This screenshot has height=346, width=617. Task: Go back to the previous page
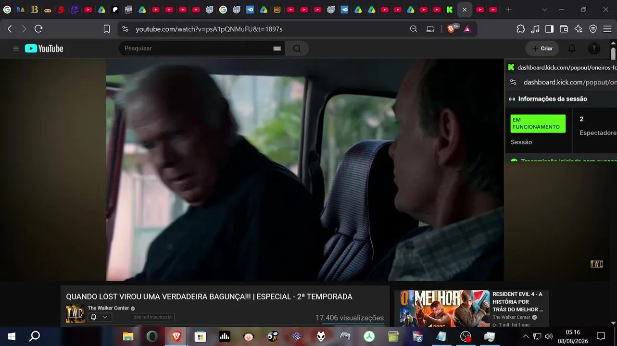[10, 29]
